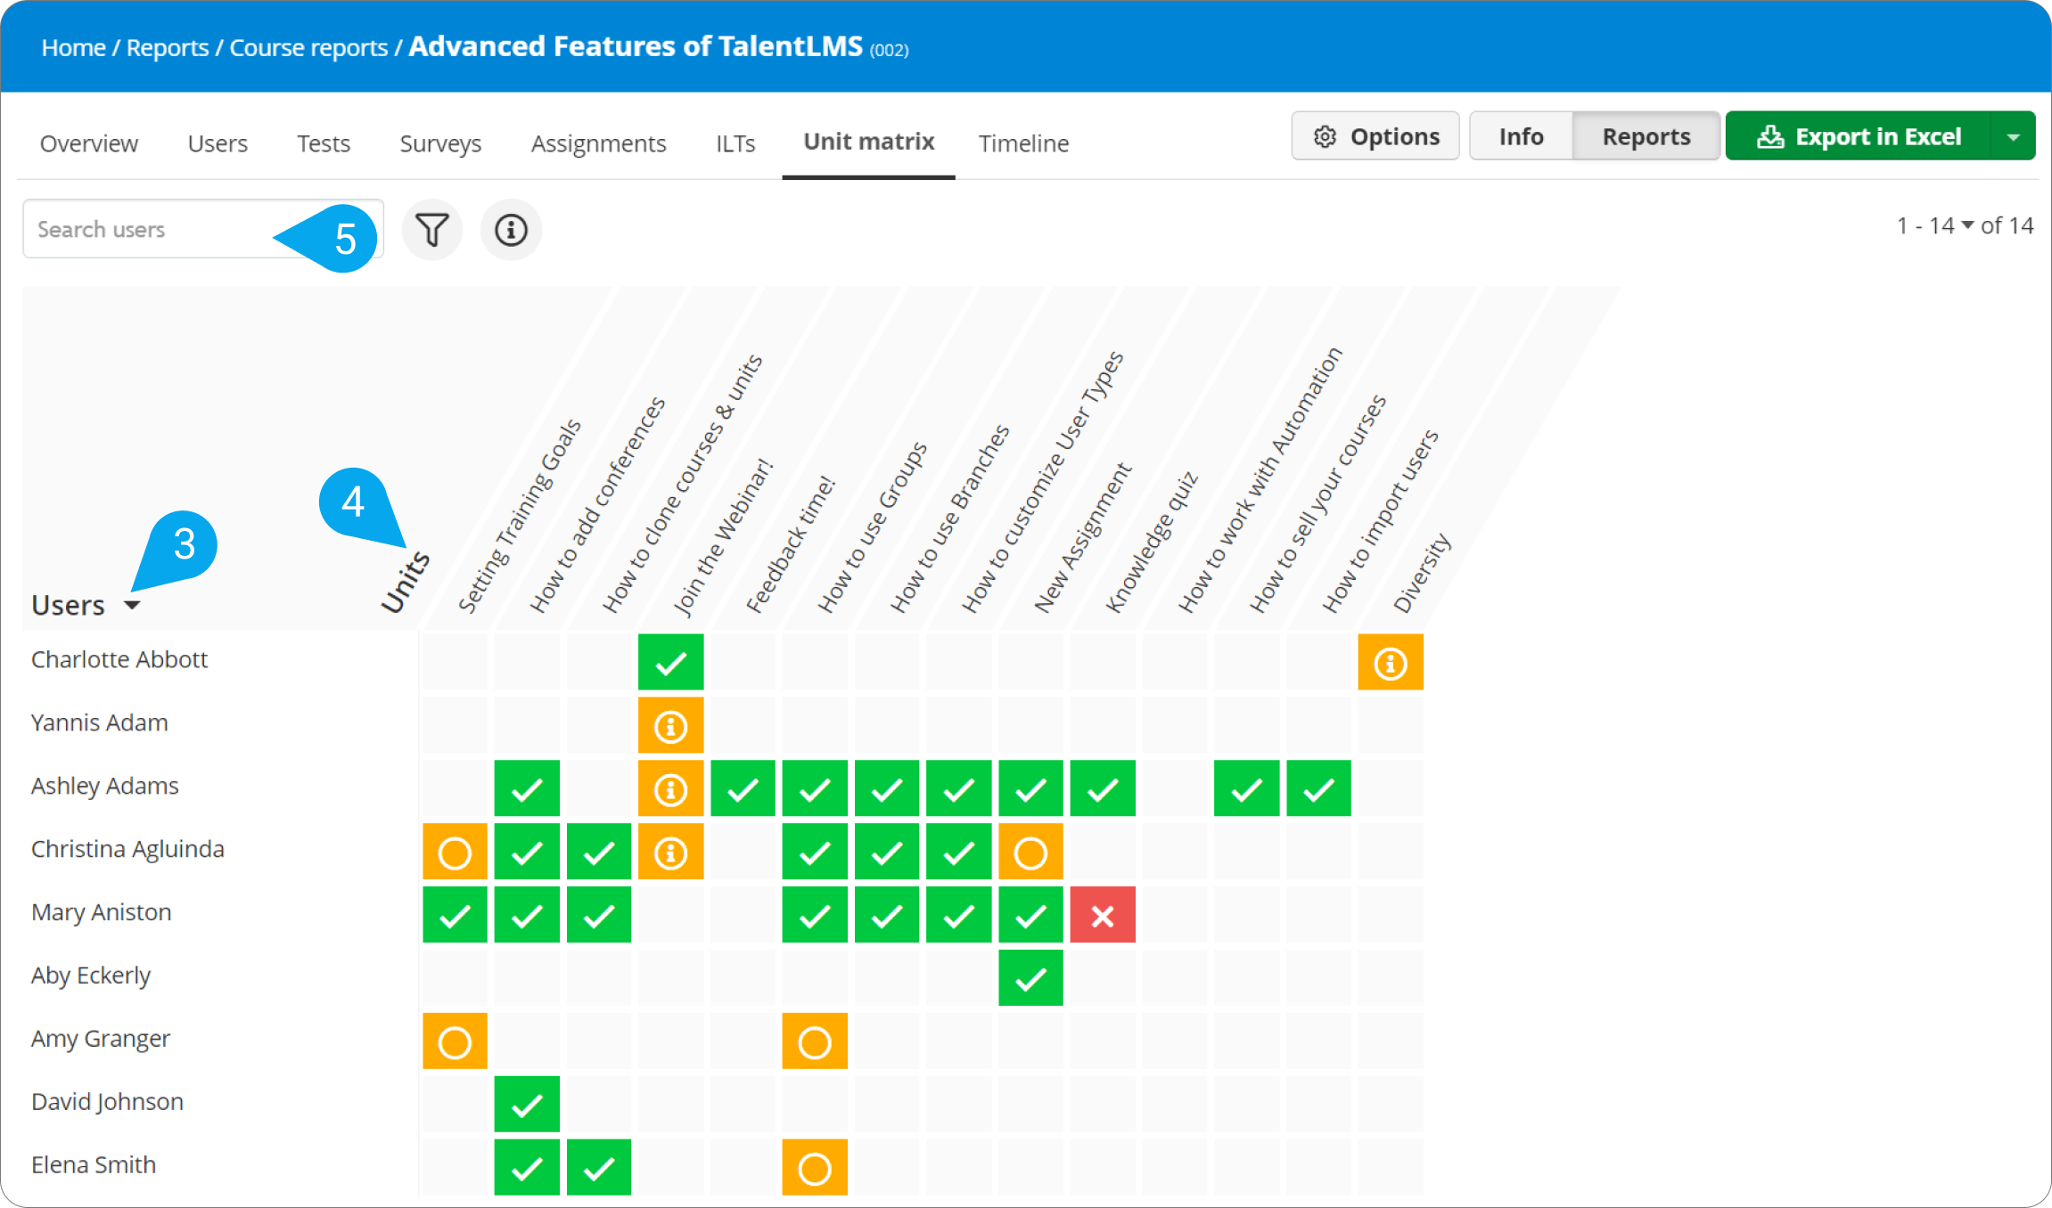Click Ashley Adams' How to sell your courses checkmark

pos(1246,788)
